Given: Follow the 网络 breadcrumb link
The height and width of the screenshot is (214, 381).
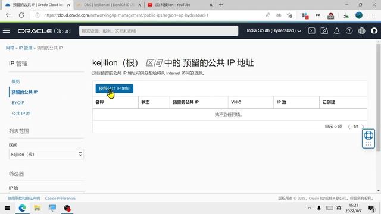Looking at the screenshot, I should pos(10,48).
